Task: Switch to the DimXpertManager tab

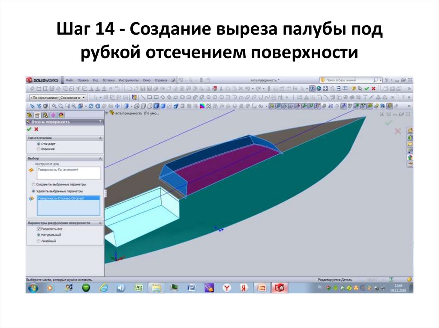Action: [53, 115]
